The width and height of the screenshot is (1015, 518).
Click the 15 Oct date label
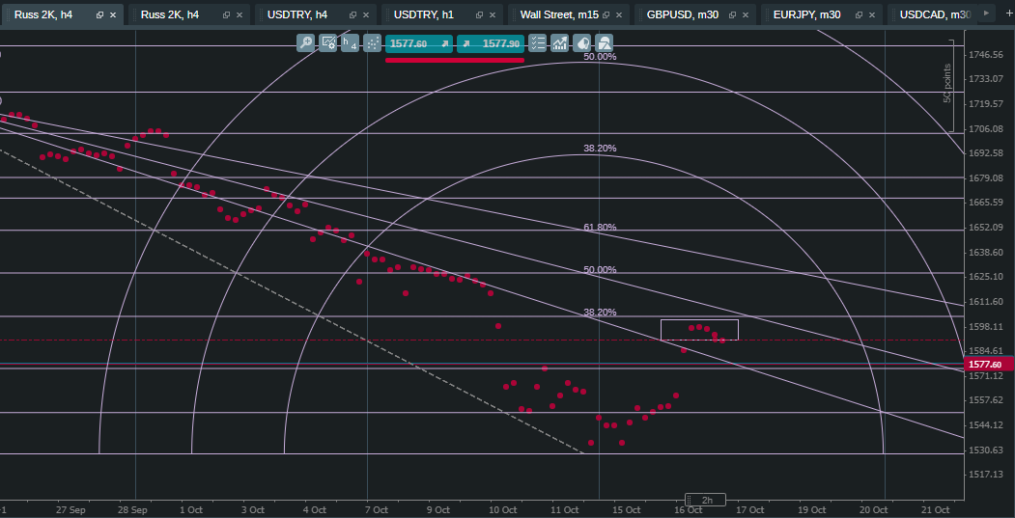627,509
